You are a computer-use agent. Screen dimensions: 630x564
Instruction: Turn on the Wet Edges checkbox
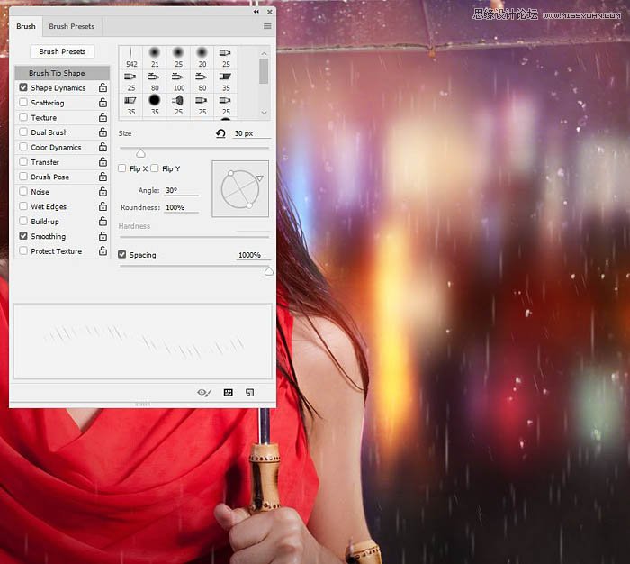pyautogui.click(x=23, y=206)
